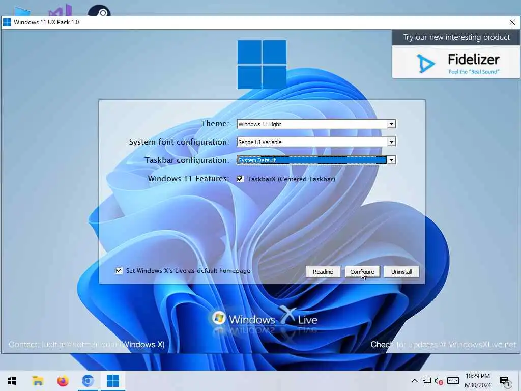Close the Windows 11 UX Pack window

512,22
